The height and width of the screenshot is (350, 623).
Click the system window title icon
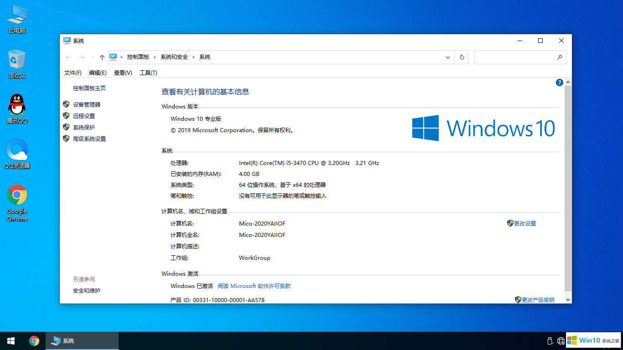point(67,41)
